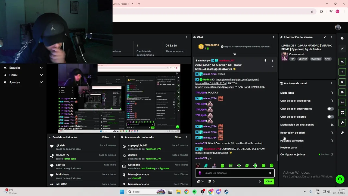
Task: Open Información del stream options menu
Action: point(331,37)
